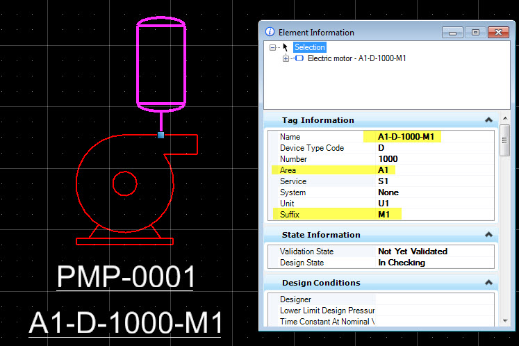
Task: Click the Electric motor tree node icon
Action: coord(299,58)
